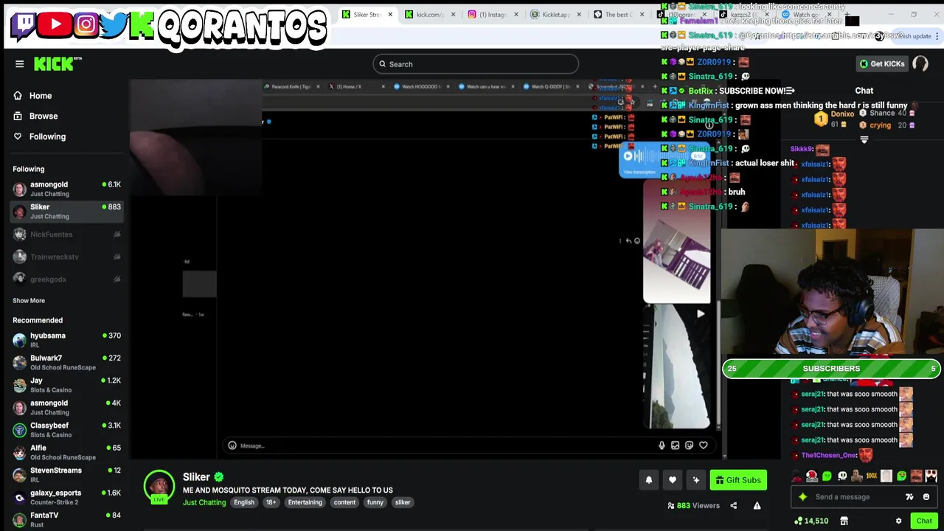Click the English tag

(x=244, y=503)
